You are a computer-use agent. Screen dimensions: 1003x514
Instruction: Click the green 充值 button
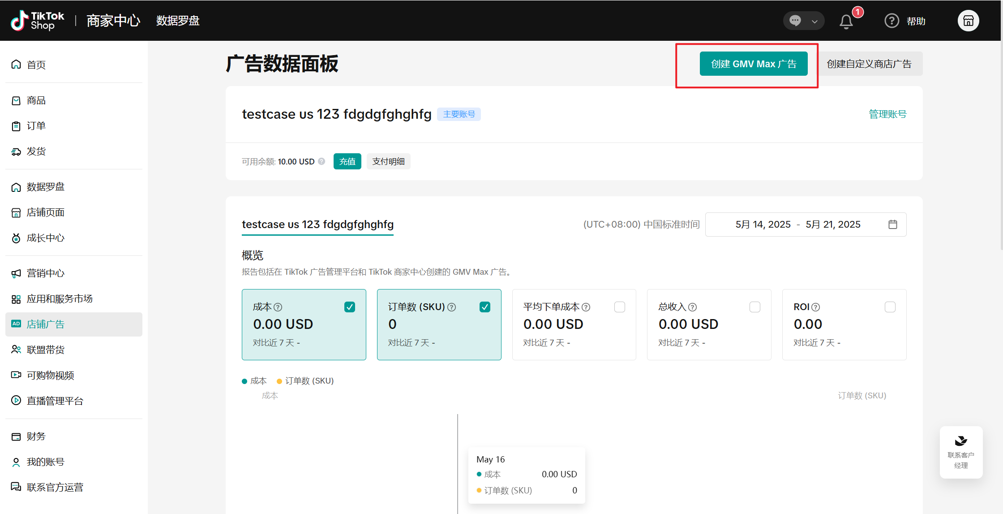[347, 161]
